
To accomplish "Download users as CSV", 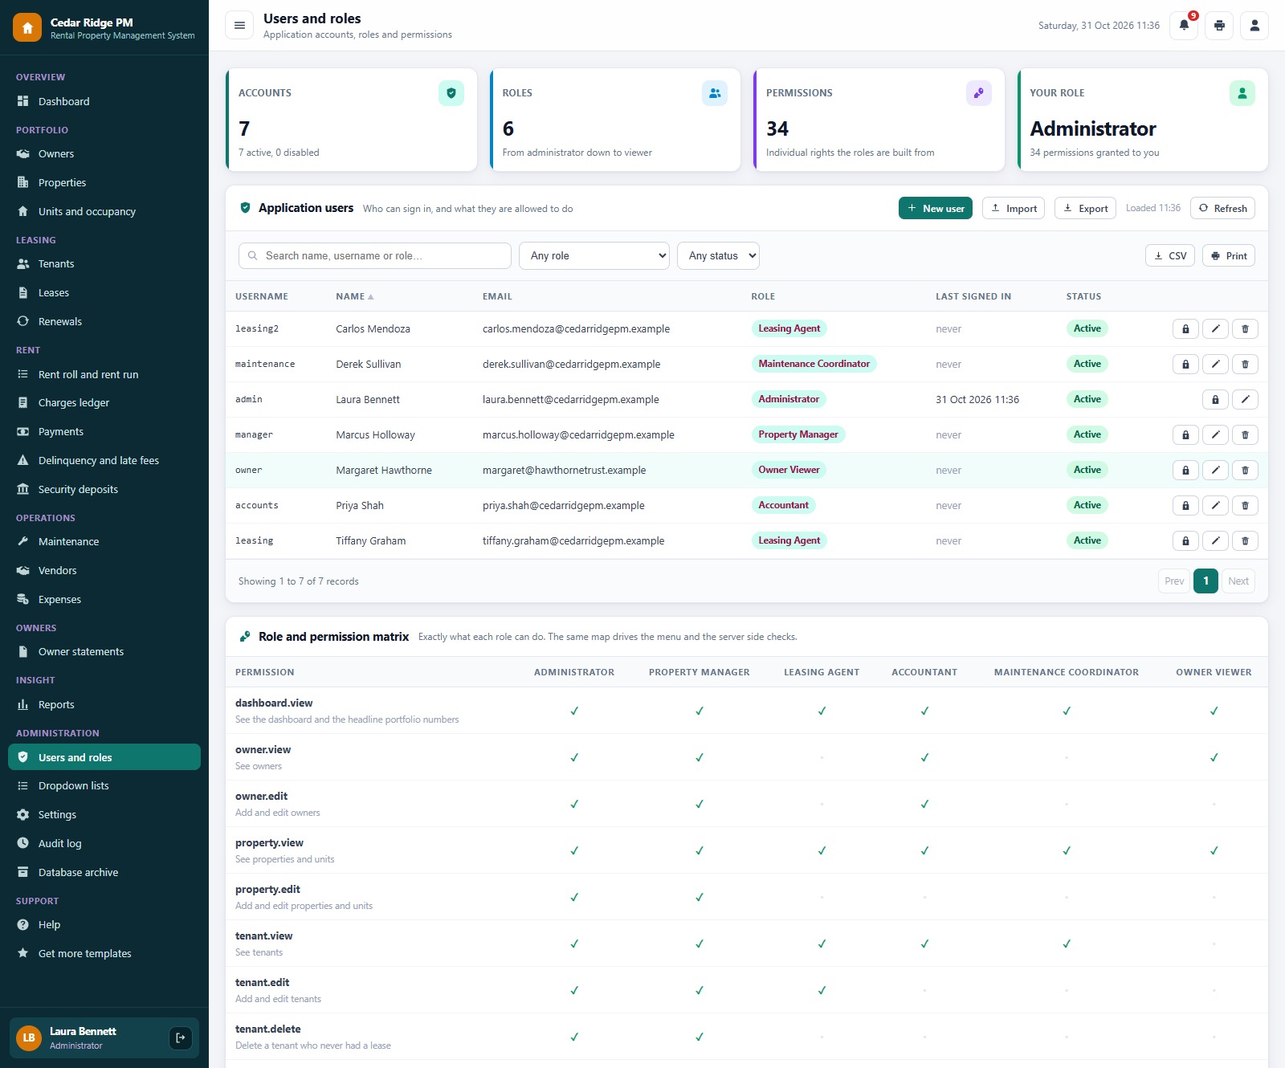I will pyautogui.click(x=1170, y=255).
